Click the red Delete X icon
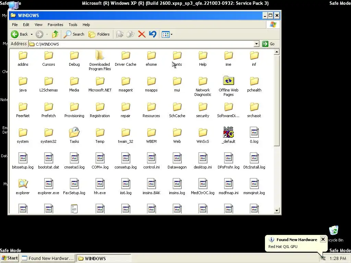Image resolution: width=351 pixels, height=263 pixels. click(142, 34)
